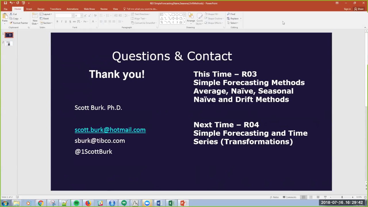368x207 pixels.
Task: Click the Find magnifier icon
Action: (x=229, y=14)
